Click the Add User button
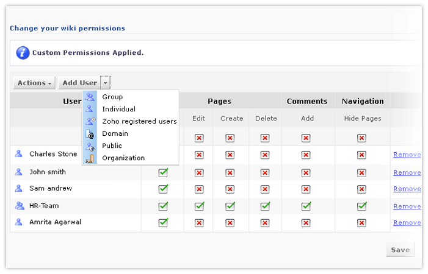Viewport: 428px width, 274px height. 79,83
